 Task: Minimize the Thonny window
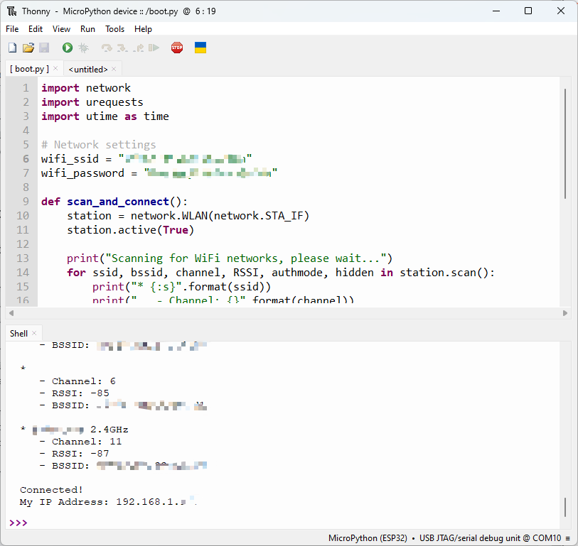point(496,11)
